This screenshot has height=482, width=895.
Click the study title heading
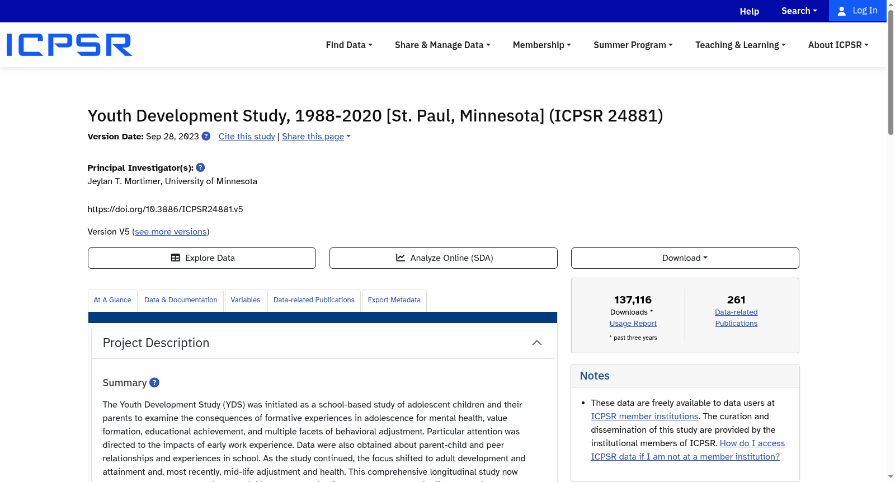[x=375, y=116]
